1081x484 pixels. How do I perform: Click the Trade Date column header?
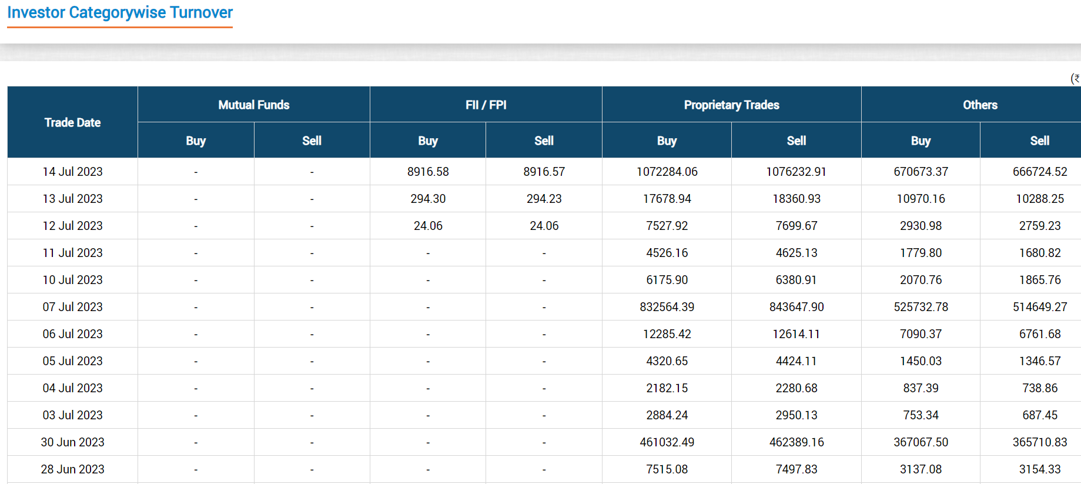(x=72, y=122)
